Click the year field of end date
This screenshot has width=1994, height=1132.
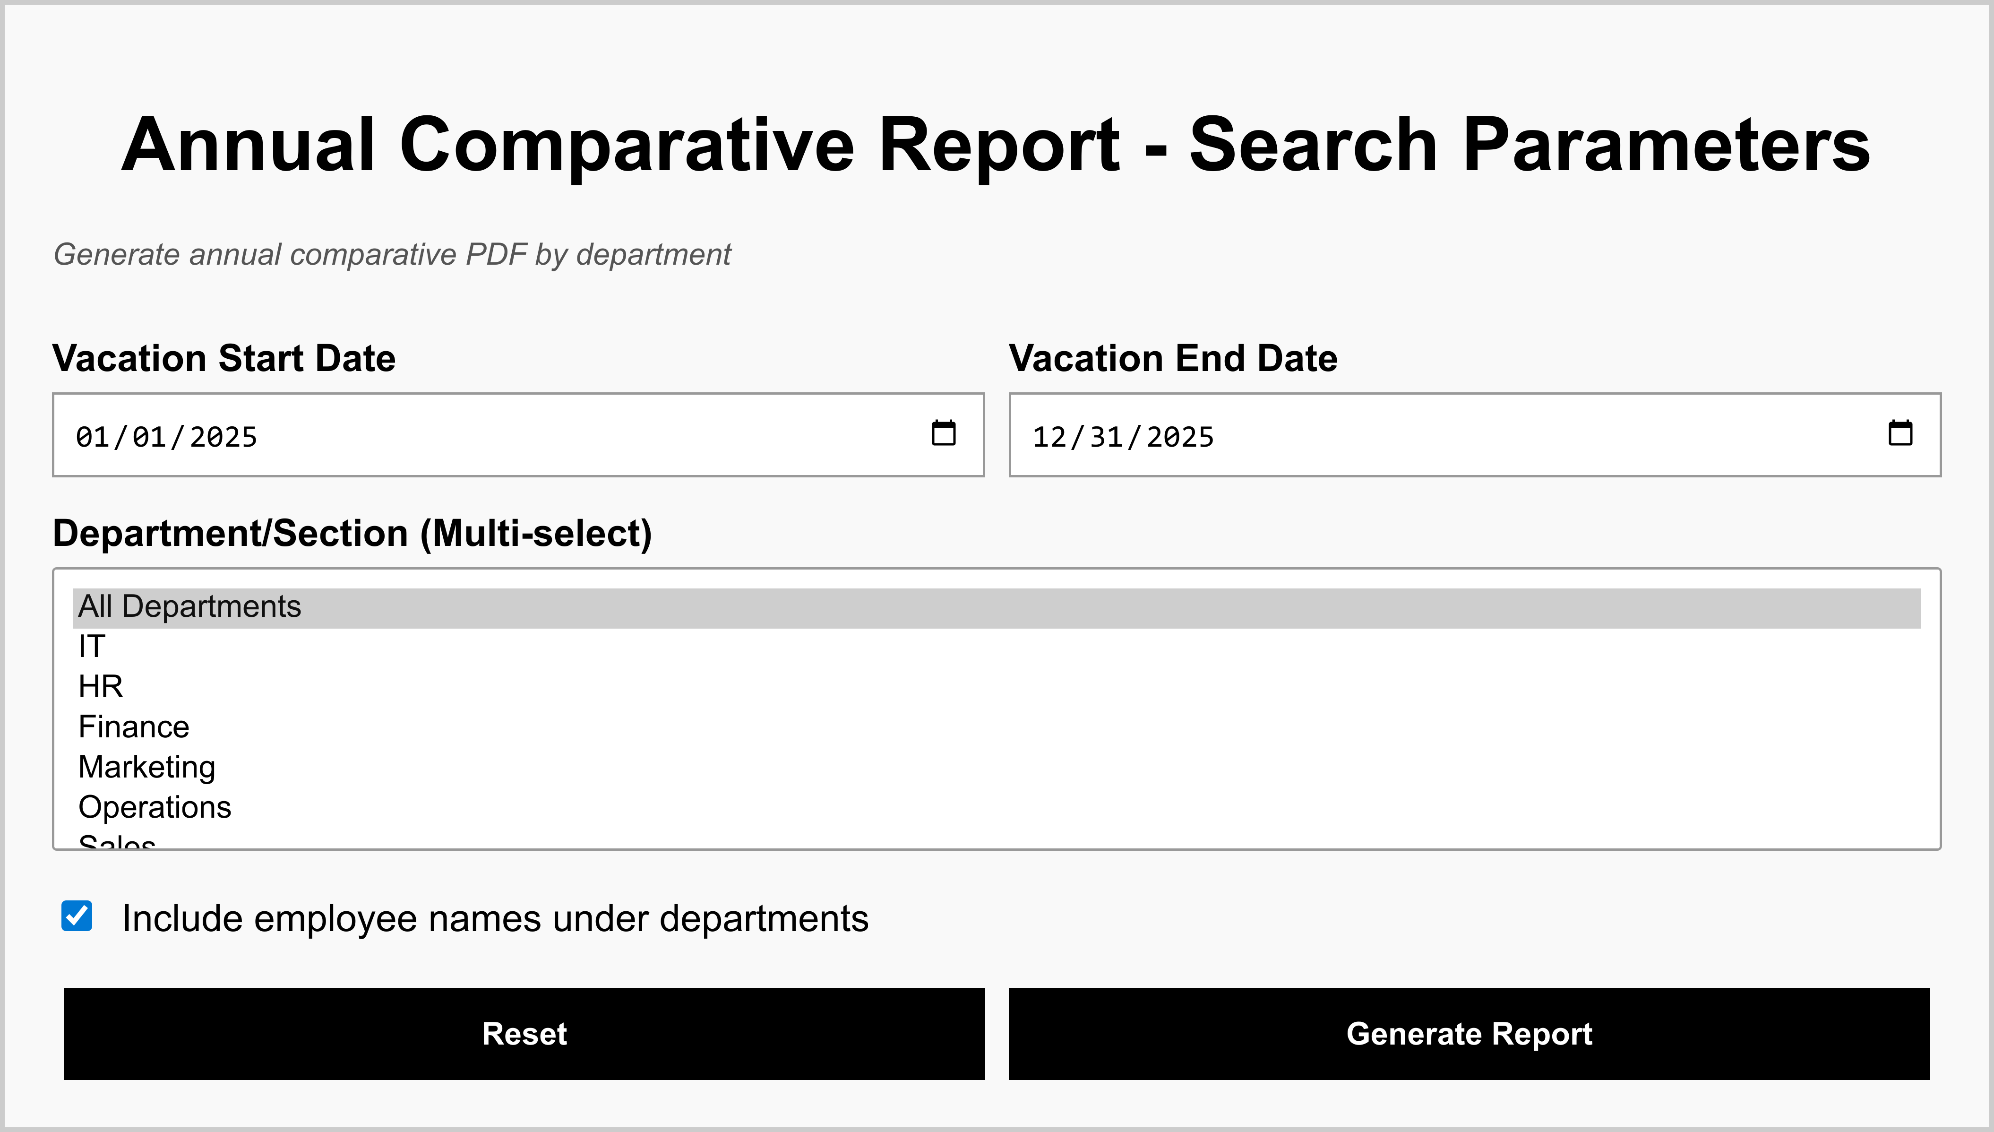tap(1179, 437)
